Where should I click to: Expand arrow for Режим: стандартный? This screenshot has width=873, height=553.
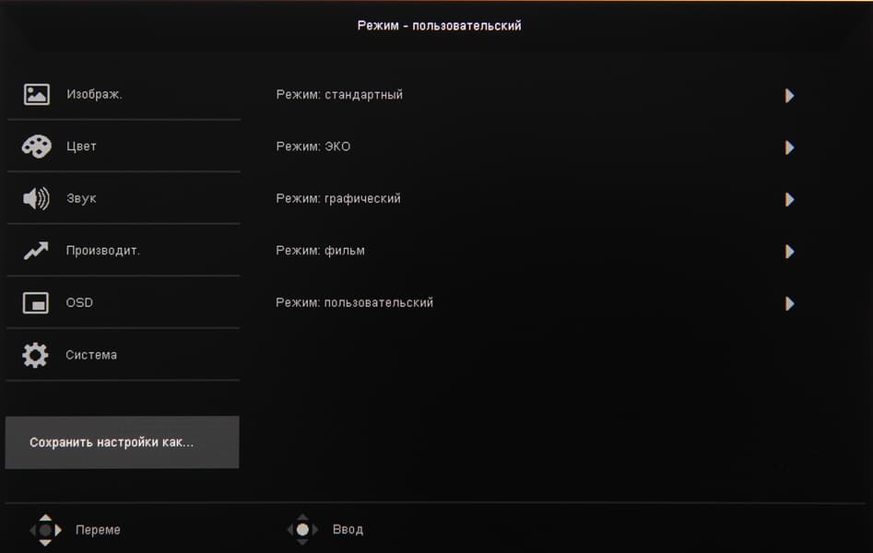tap(789, 95)
